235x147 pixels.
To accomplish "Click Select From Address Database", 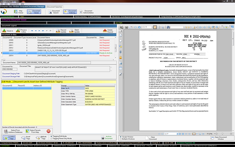I will click(x=13, y=131).
